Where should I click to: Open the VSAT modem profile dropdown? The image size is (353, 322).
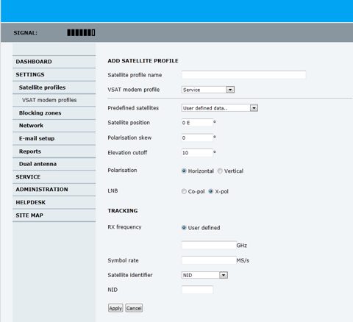(208, 90)
